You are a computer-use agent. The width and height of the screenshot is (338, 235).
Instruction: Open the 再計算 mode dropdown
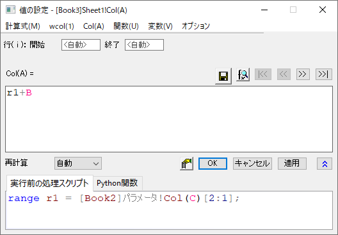coord(78,163)
